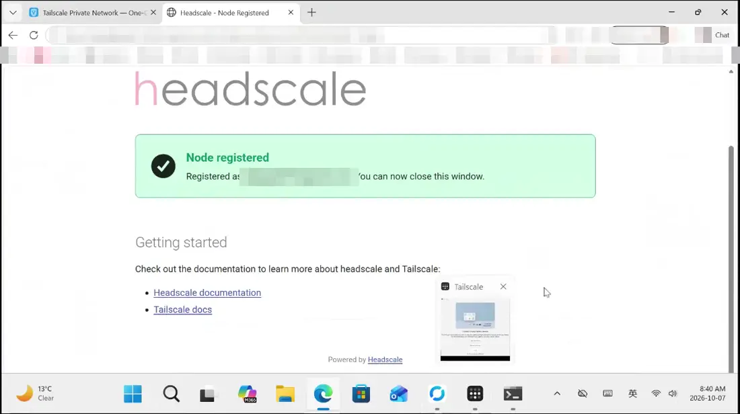Open File Explorer from taskbar
The image size is (740, 414).
pos(285,394)
